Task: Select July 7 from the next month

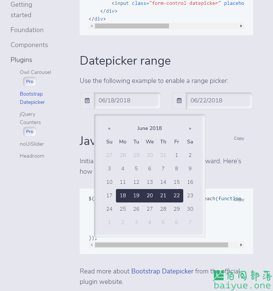Action: (190, 222)
